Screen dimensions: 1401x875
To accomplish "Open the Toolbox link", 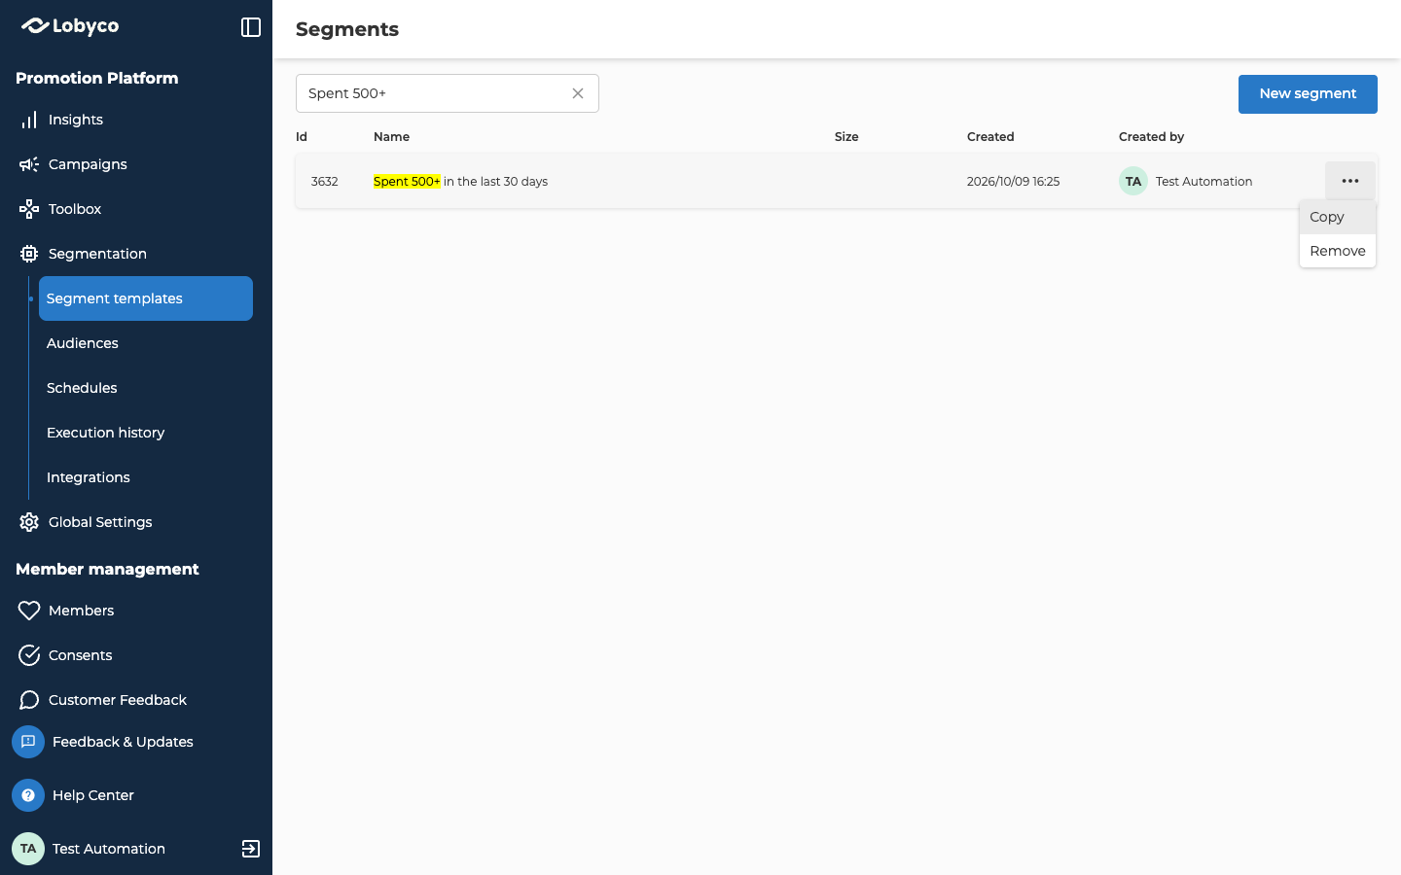I will coord(75,209).
